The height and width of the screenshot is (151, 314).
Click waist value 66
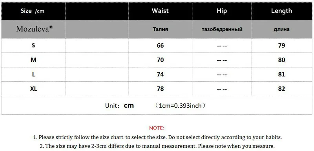tap(160, 46)
